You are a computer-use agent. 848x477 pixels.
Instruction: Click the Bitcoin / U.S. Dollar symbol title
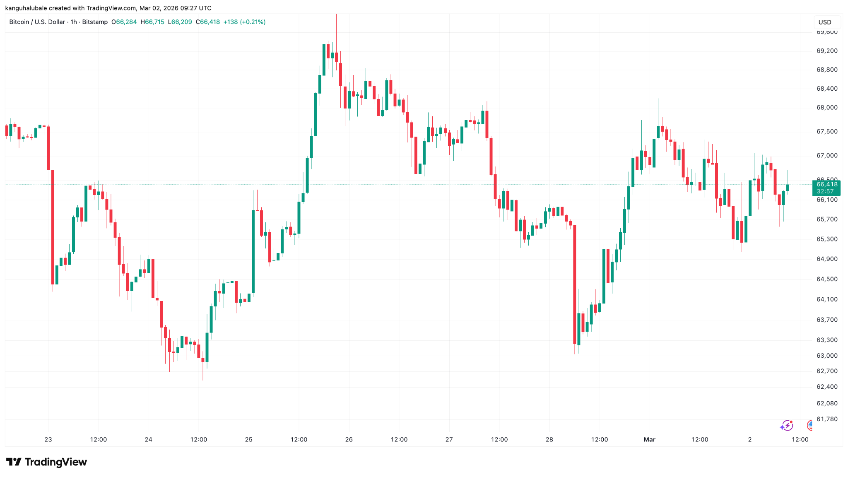[x=37, y=22]
